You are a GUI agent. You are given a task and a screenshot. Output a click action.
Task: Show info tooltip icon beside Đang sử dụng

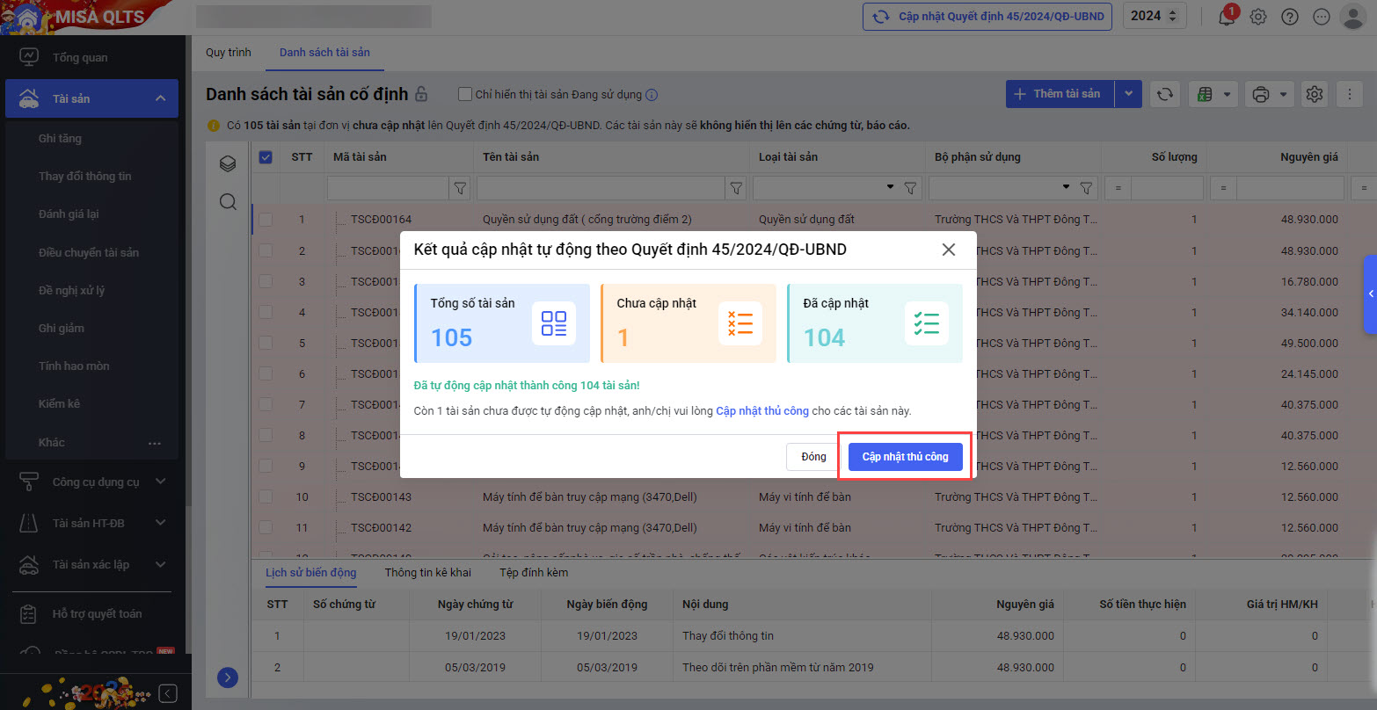pos(652,95)
